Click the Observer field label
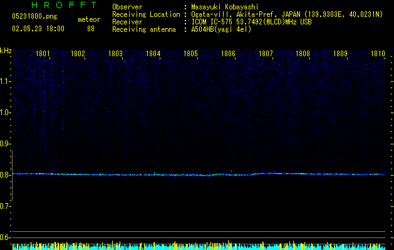The width and height of the screenshot is (394, 250). (127, 7)
